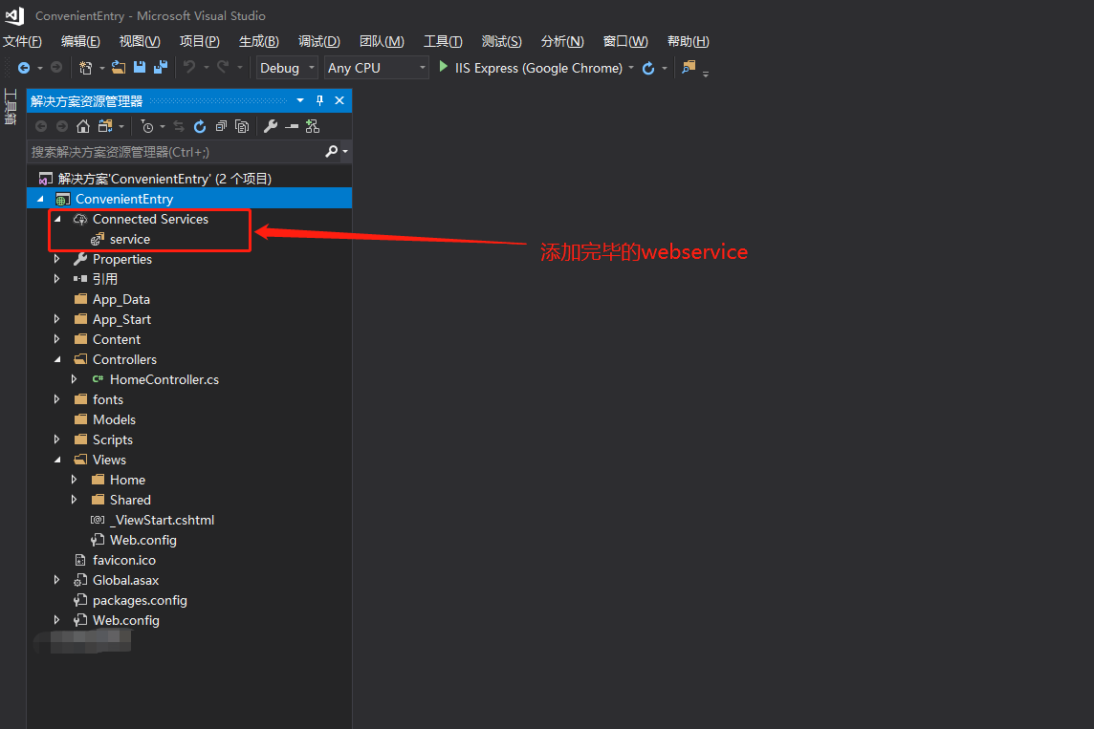Open the 编辑(E) menu

pyautogui.click(x=80, y=41)
